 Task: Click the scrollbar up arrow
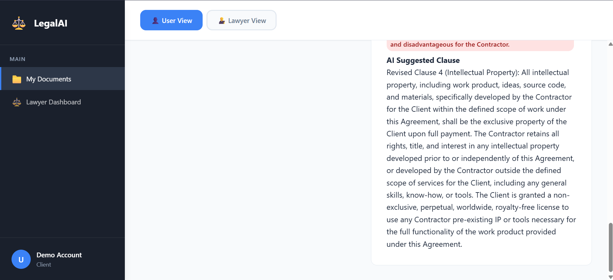610,44
